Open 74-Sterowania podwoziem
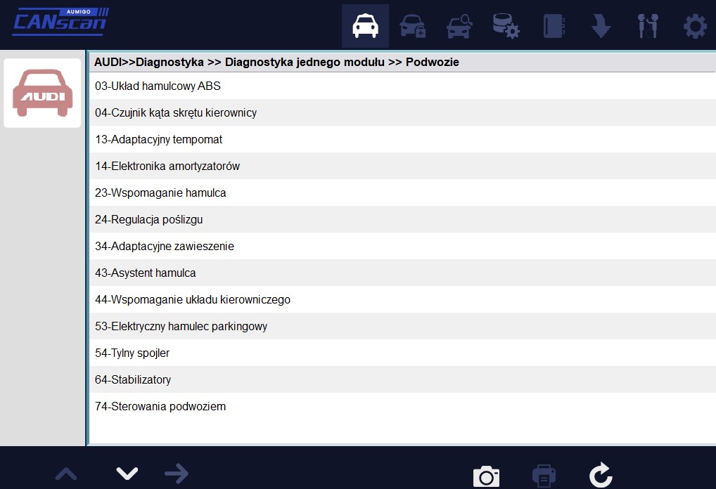 click(x=403, y=406)
